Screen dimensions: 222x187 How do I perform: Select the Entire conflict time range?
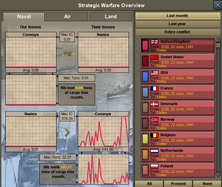(177, 32)
